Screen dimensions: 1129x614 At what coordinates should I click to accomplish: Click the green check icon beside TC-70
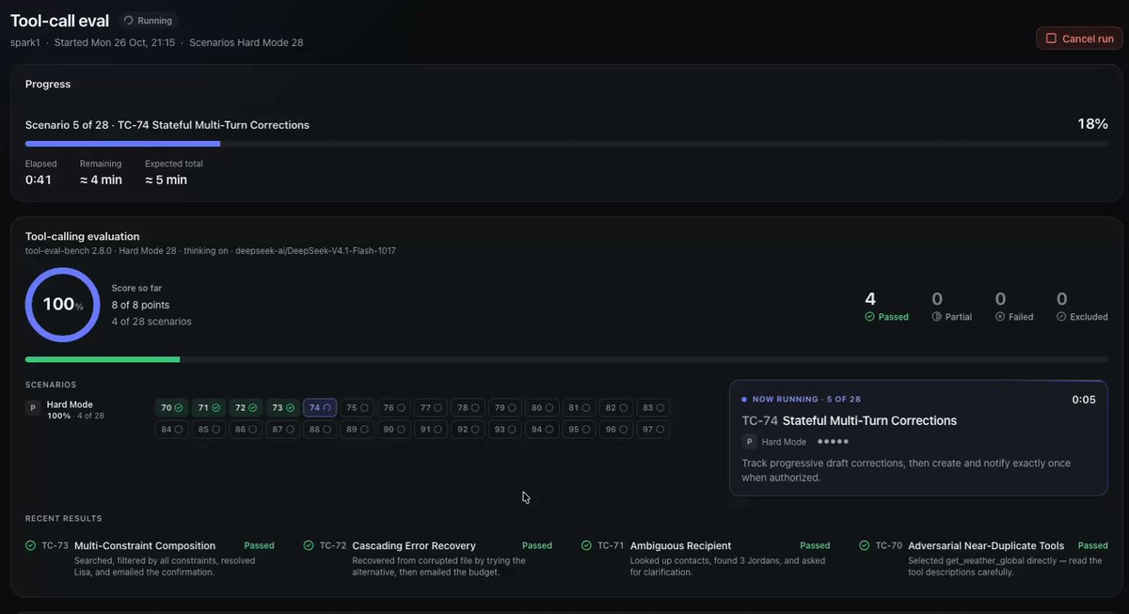pyautogui.click(x=865, y=545)
